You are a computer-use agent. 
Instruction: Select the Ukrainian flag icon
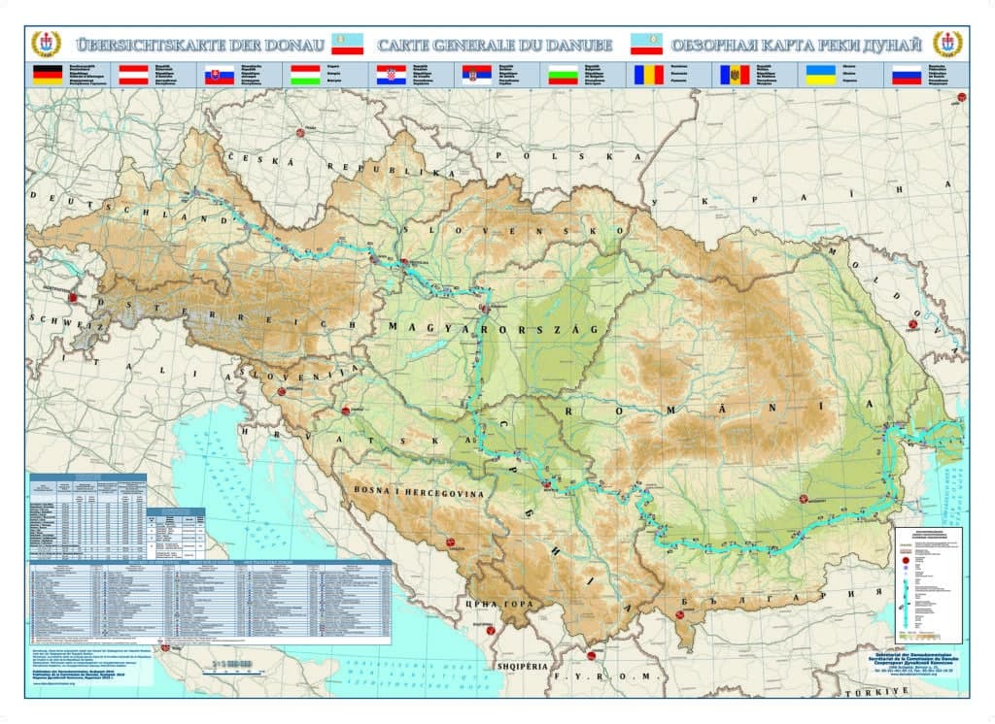tap(820, 75)
